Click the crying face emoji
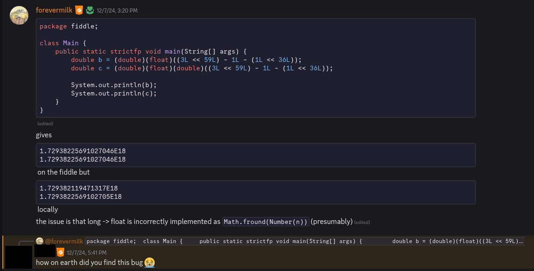Viewport: 534px width, 271px height. (x=150, y=263)
